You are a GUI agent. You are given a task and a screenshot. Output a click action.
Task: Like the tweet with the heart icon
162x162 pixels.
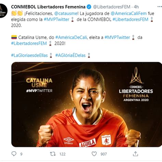(94, 154)
